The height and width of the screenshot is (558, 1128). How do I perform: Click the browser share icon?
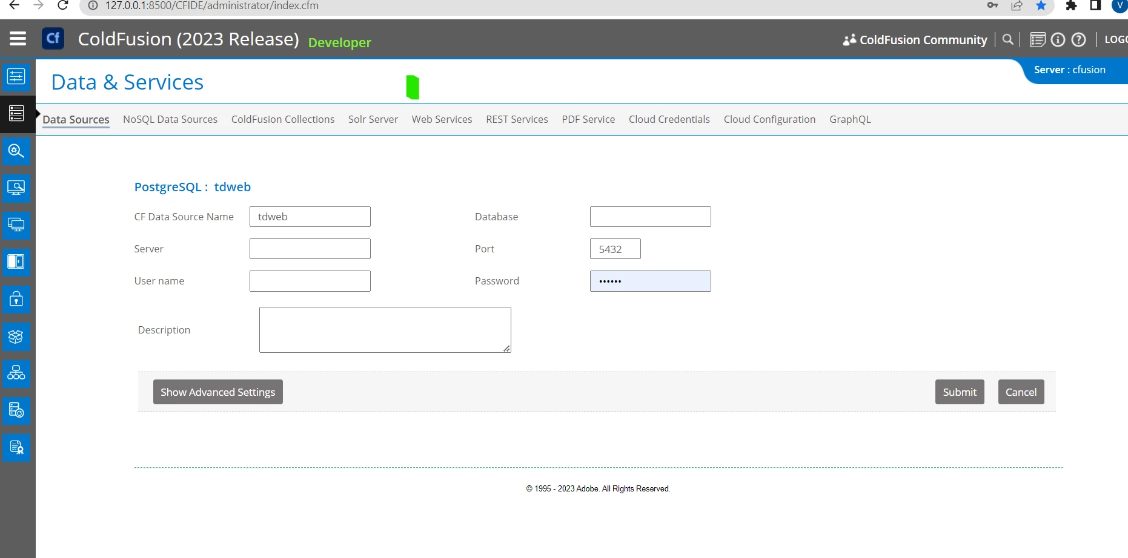coord(1017,5)
